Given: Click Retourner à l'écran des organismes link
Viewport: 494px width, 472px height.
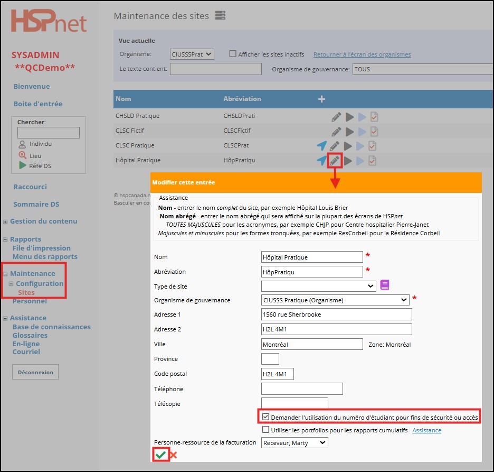Looking at the screenshot, I should (x=362, y=54).
